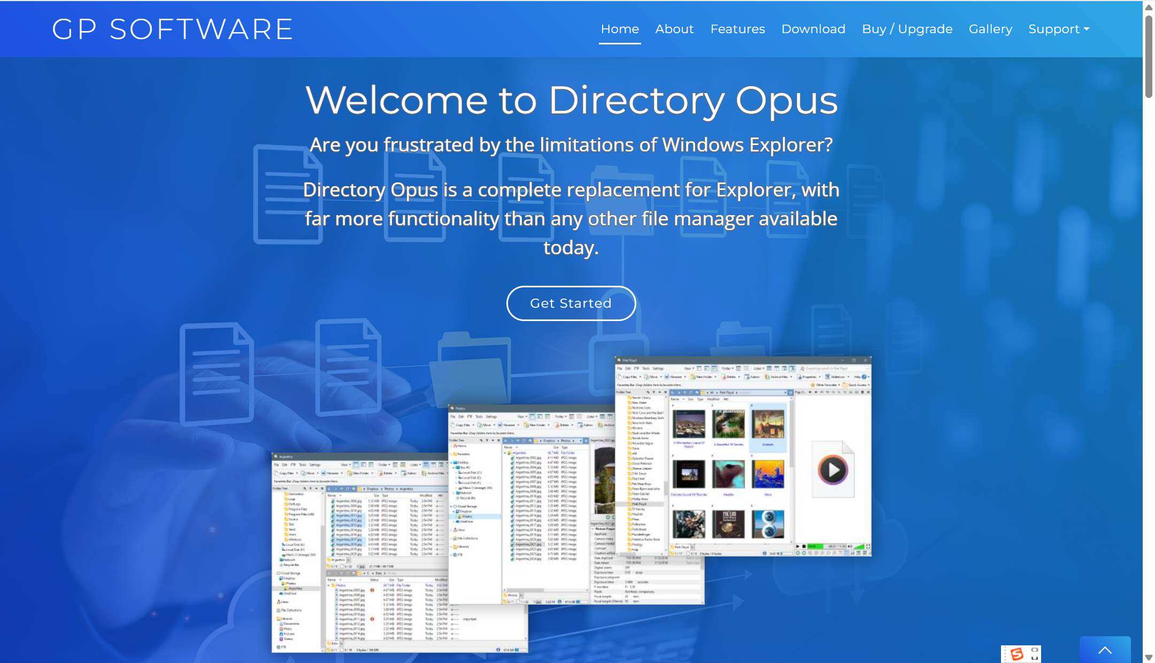The height and width of the screenshot is (663, 1155).
Task: Click the vertical scrollbar thumb
Action: point(1149,56)
